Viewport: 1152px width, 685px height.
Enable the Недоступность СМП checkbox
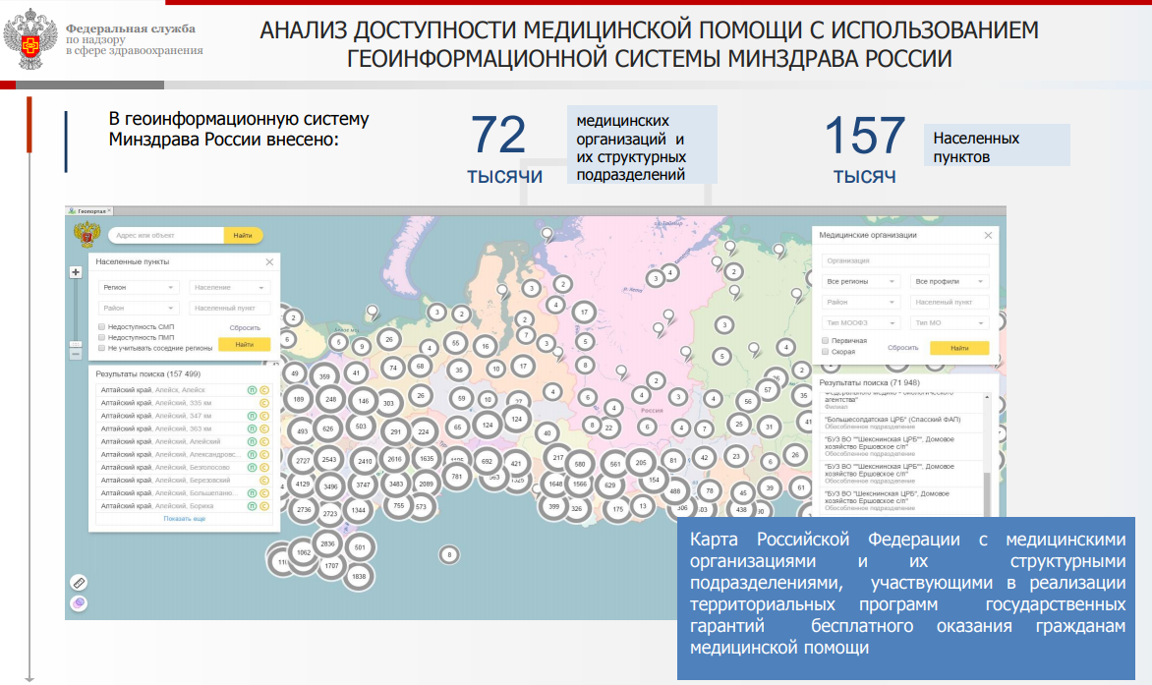click(102, 326)
